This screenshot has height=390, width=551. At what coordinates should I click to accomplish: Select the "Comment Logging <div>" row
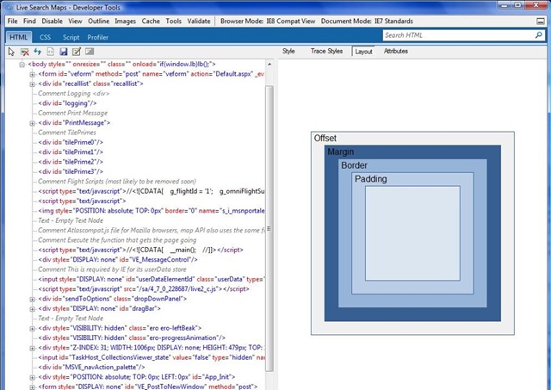(74, 94)
